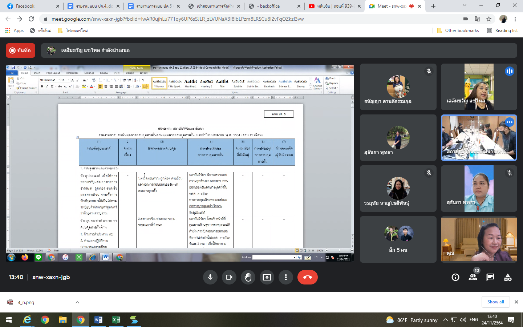
Task: Open more options three-dot menu
Action: click(x=286, y=277)
